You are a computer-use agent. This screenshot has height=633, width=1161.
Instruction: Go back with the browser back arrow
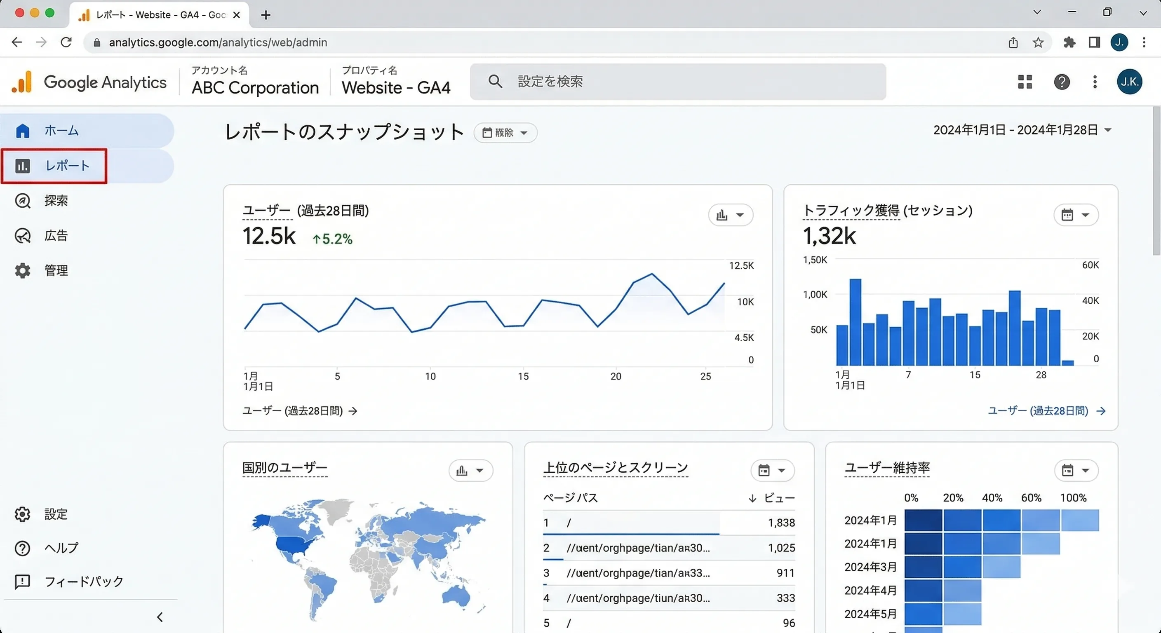pyautogui.click(x=16, y=42)
